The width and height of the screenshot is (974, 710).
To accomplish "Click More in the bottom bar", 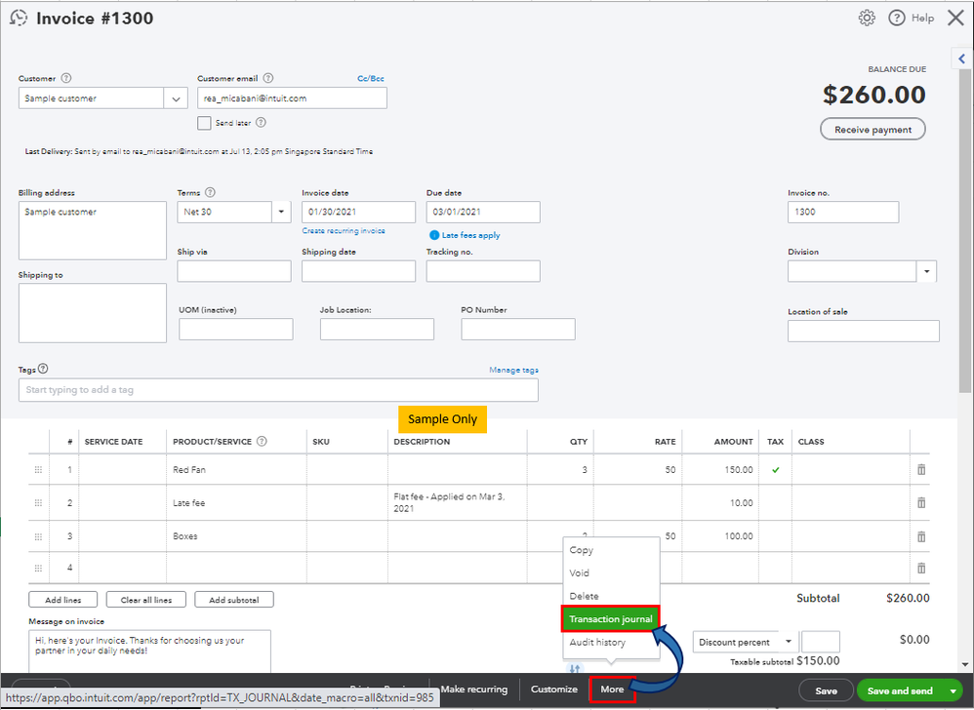I will point(612,690).
